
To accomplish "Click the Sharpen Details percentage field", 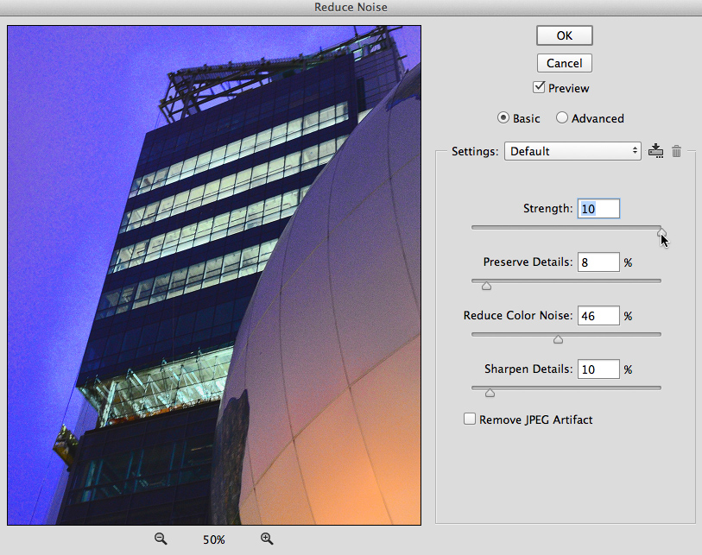I will [598, 369].
